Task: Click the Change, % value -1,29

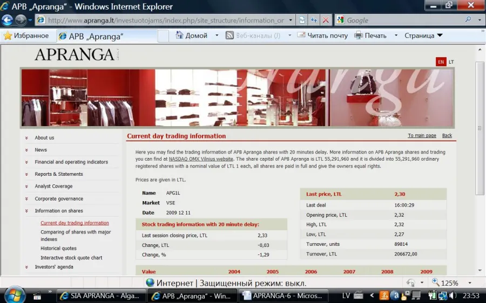Action: click(x=264, y=254)
